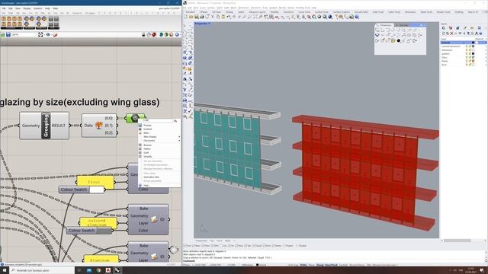Choose Simplify in the context menu
488x274 pixels.
147,156
